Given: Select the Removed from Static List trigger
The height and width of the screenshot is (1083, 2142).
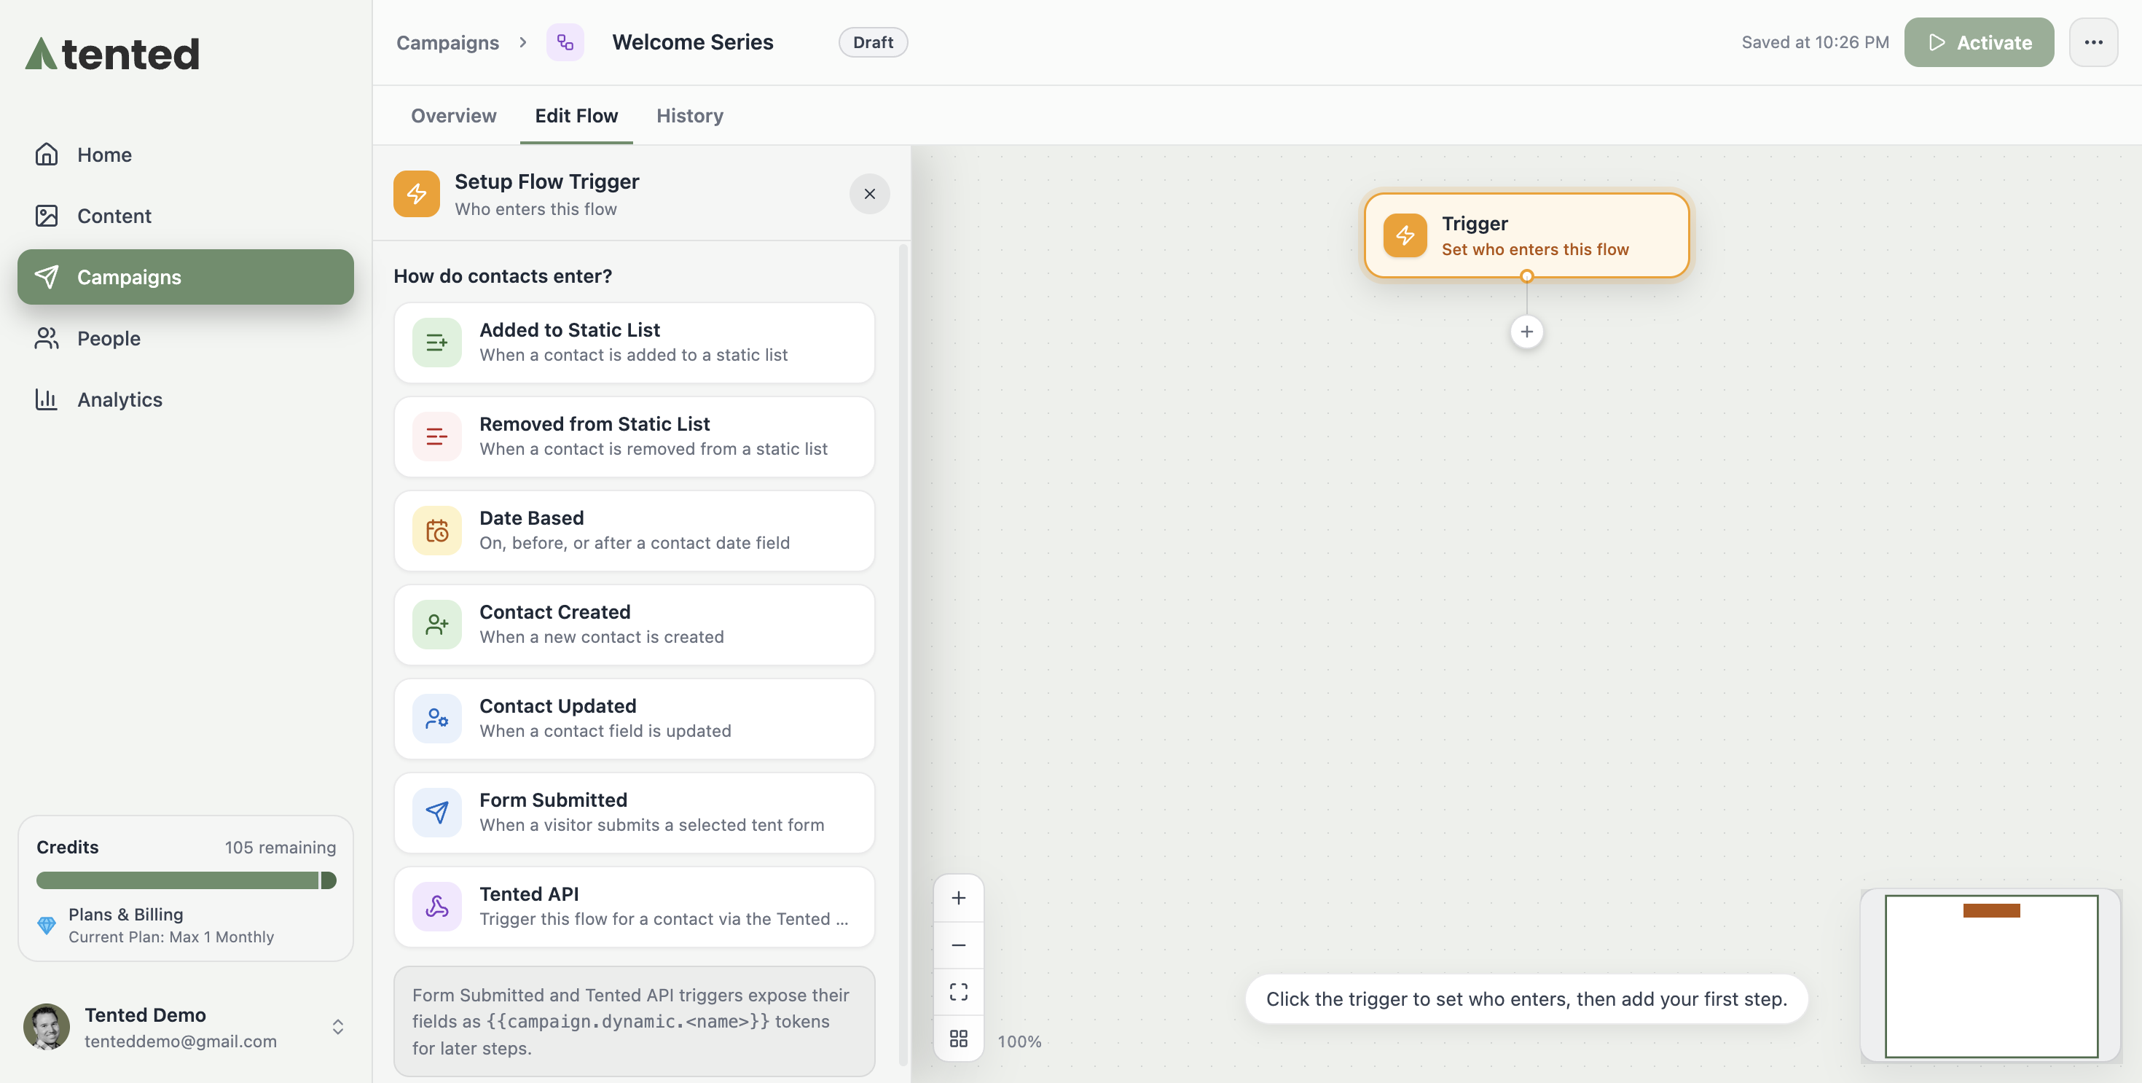Looking at the screenshot, I should coord(635,437).
